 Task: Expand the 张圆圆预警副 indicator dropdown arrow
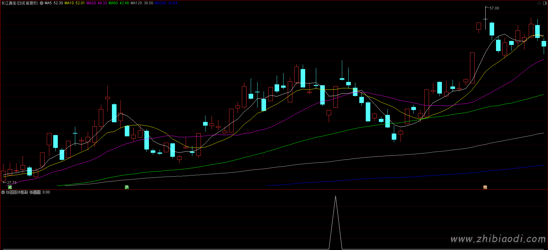pos(3,192)
